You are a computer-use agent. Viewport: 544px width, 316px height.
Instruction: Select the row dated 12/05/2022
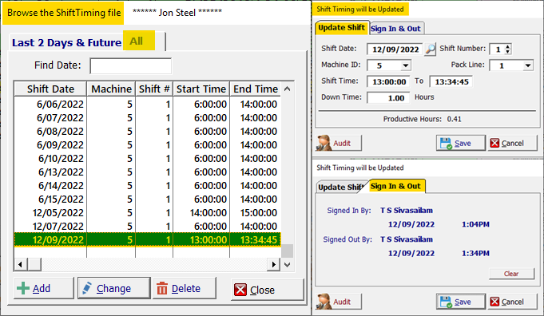click(x=148, y=213)
